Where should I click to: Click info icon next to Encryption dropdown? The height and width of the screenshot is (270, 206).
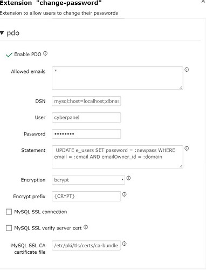click(x=128, y=178)
